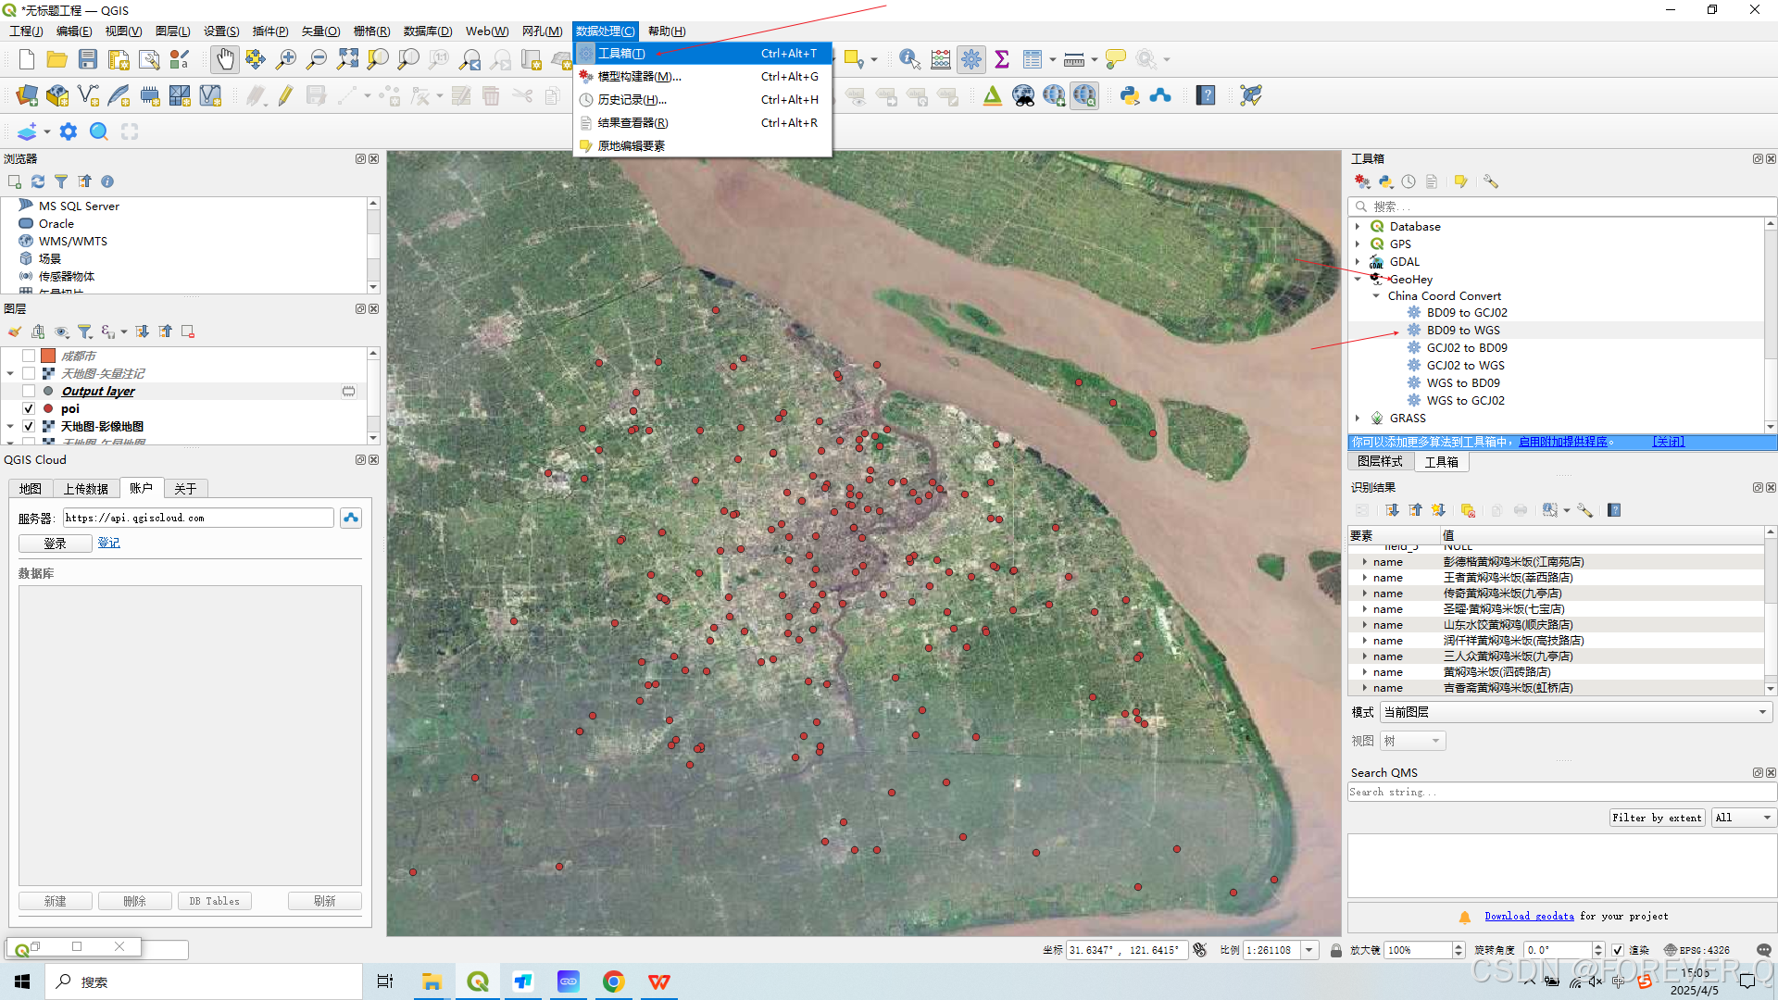Image resolution: width=1778 pixels, height=1000 pixels.
Task: Click the Statistical Summary sigma icon
Action: [x=1002, y=59]
